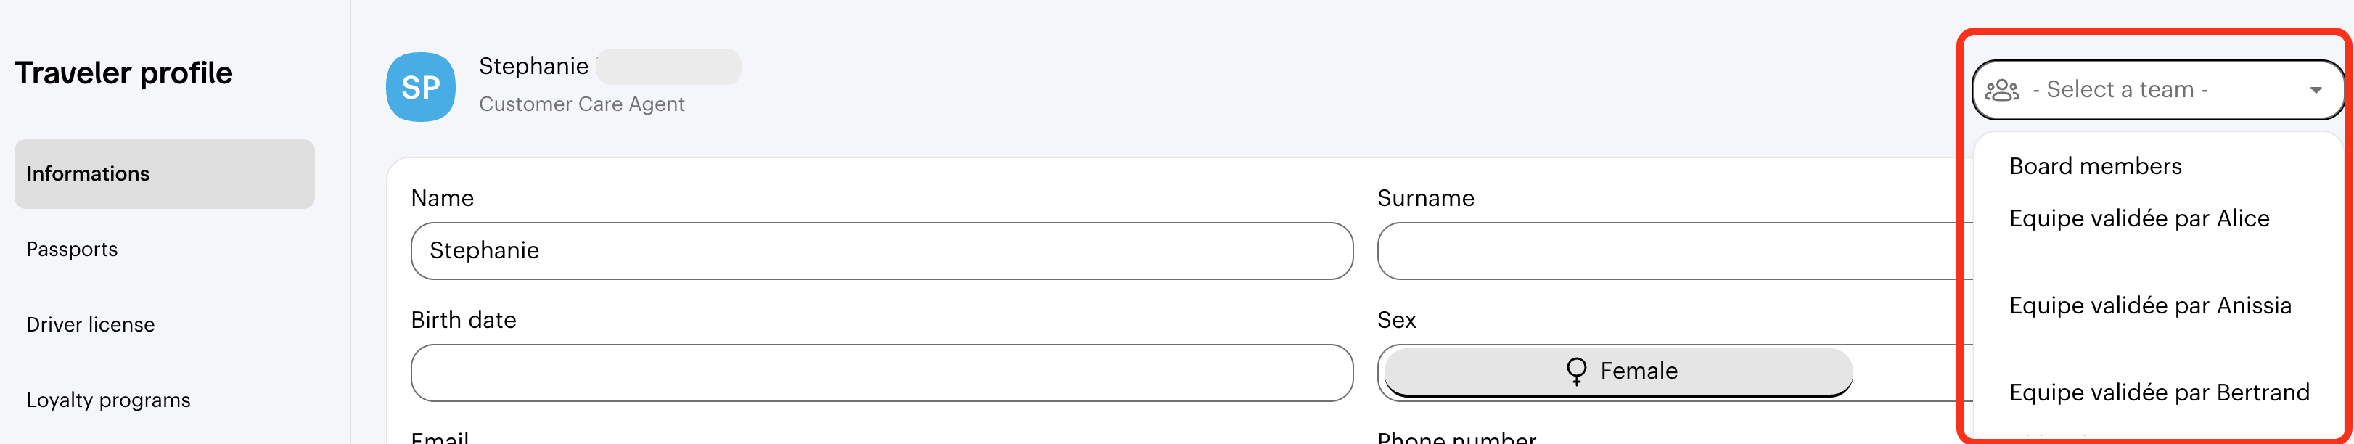Choose Board members from team list
Screen dimensions: 2354x444
point(2094,166)
